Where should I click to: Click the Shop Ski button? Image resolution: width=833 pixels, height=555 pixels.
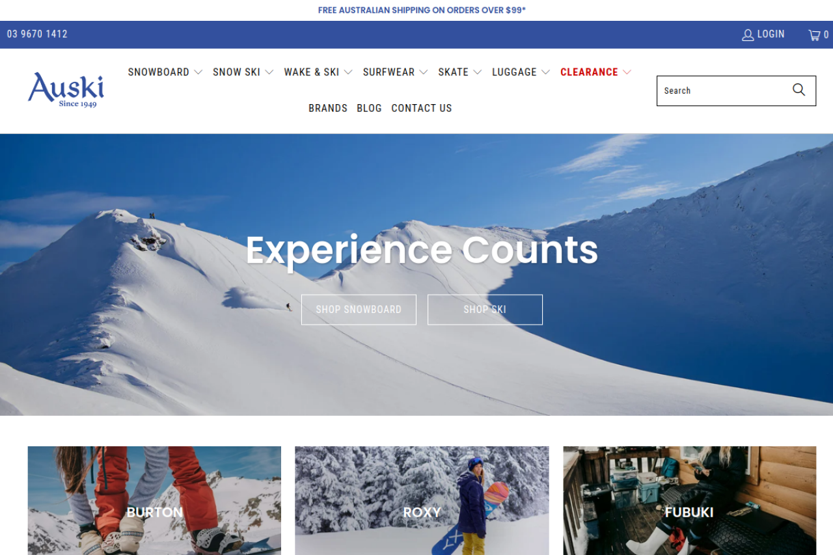point(485,310)
